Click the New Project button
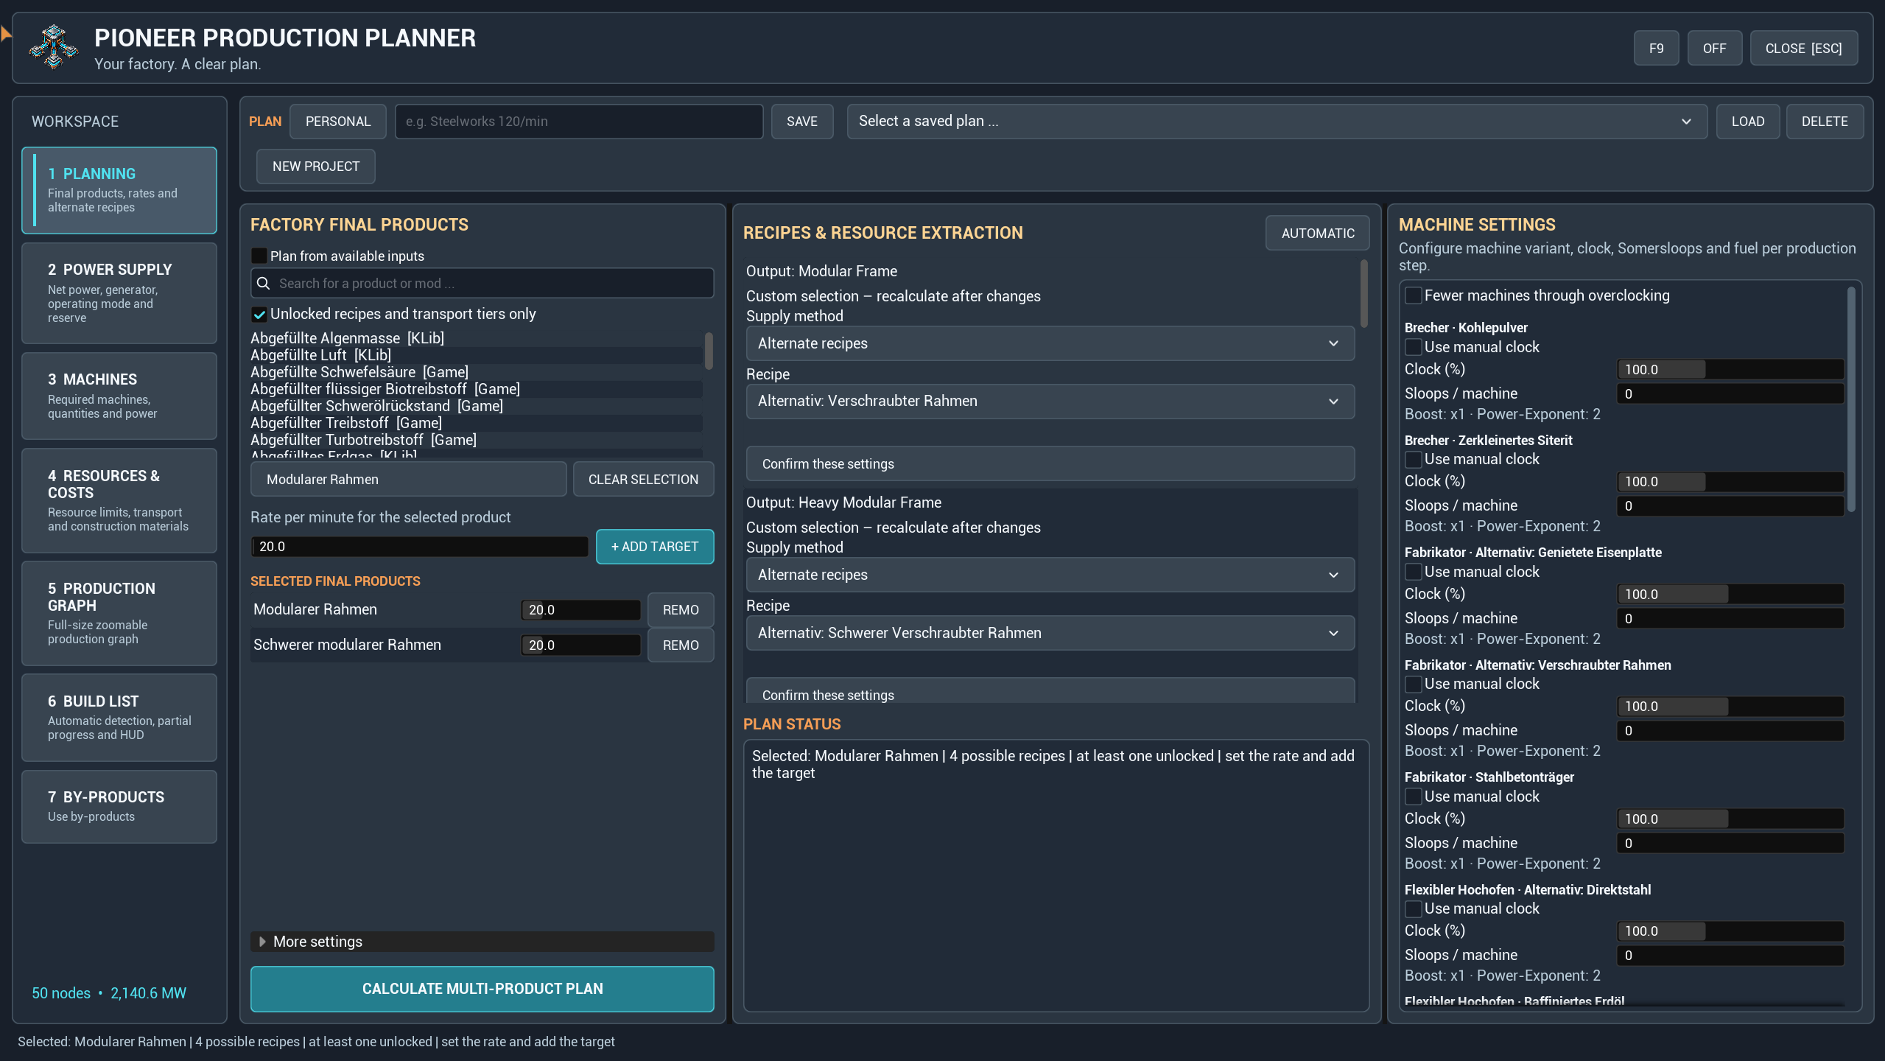This screenshot has height=1061, width=1885. pyautogui.click(x=316, y=167)
